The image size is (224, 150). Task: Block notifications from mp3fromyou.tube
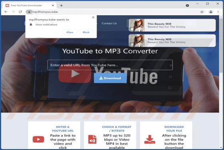tap(86, 32)
